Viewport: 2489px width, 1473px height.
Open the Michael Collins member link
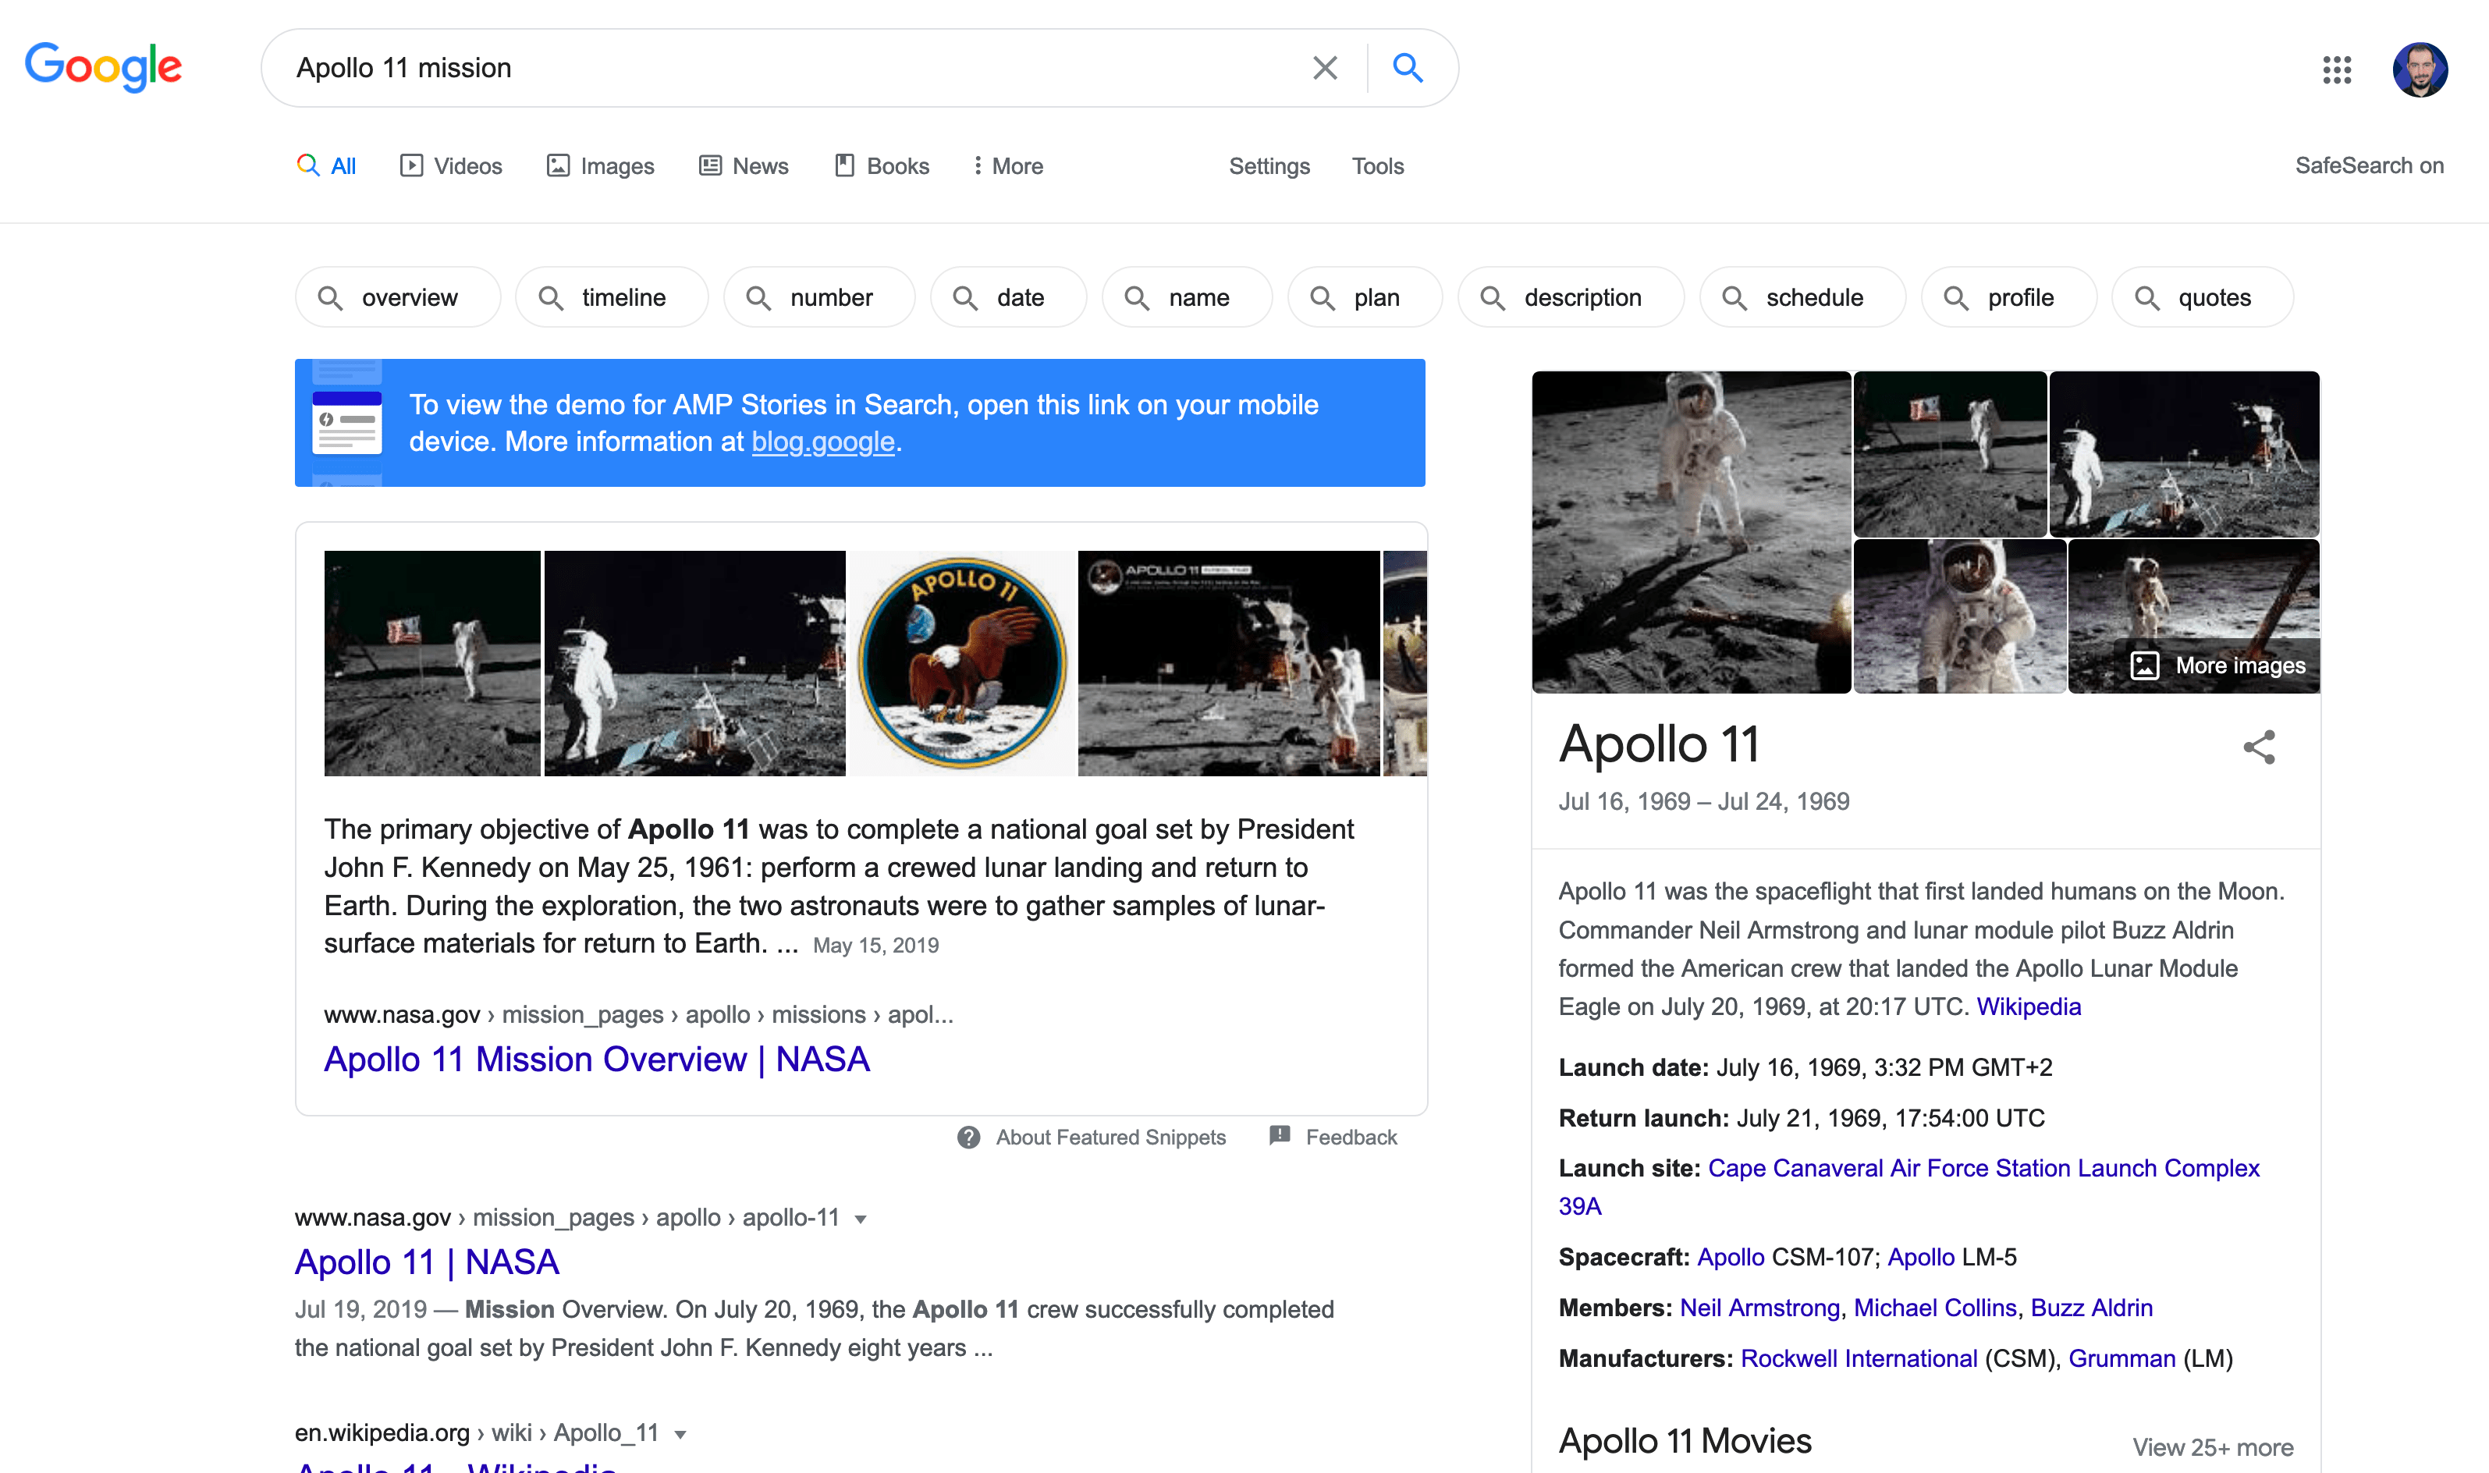coord(1934,1308)
